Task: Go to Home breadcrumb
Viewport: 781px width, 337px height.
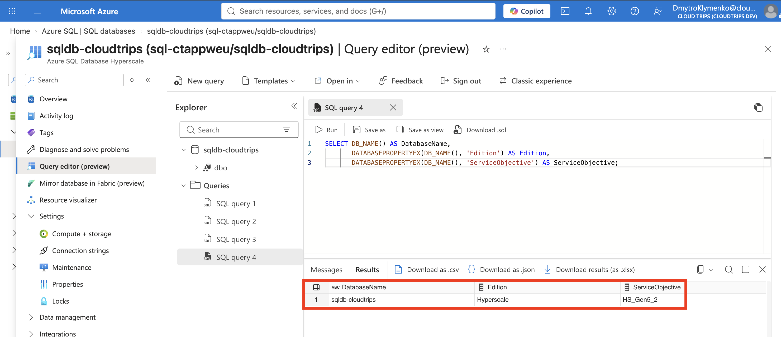Action: tap(20, 31)
